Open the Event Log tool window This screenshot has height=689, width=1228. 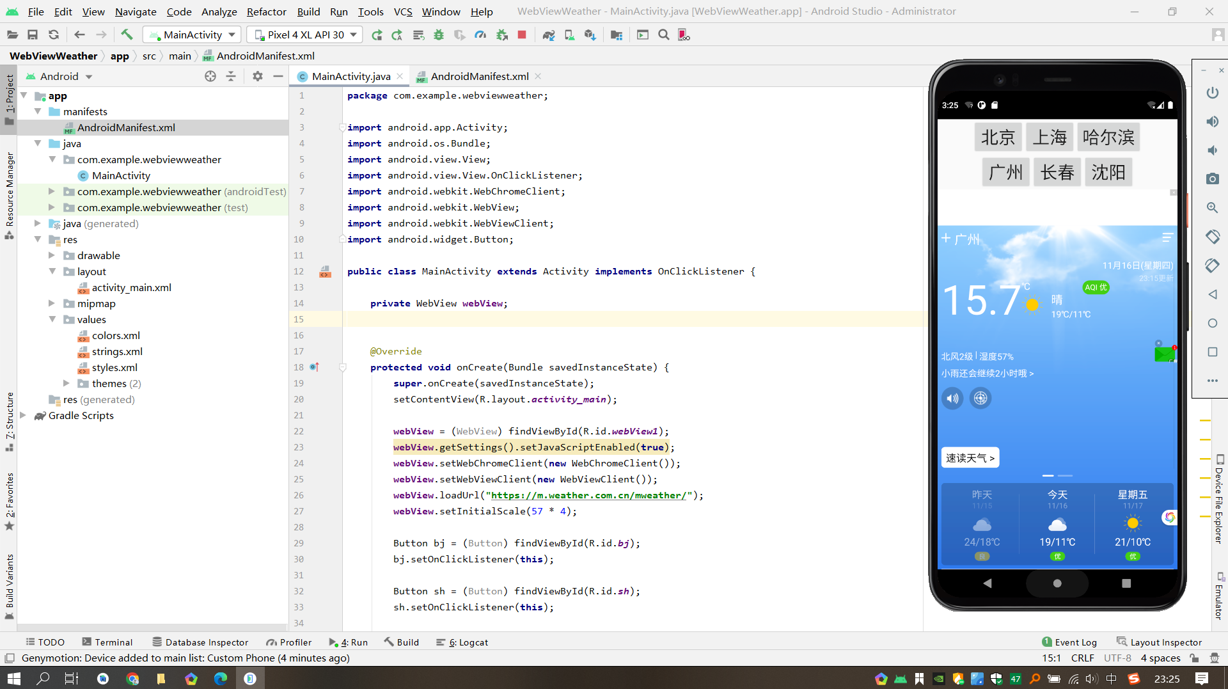[x=1069, y=642]
